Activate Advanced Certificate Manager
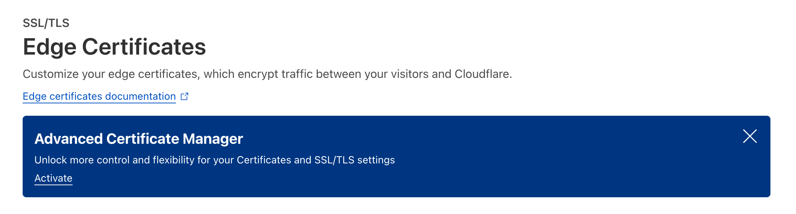The width and height of the screenshot is (796, 214). click(x=53, y=178)
